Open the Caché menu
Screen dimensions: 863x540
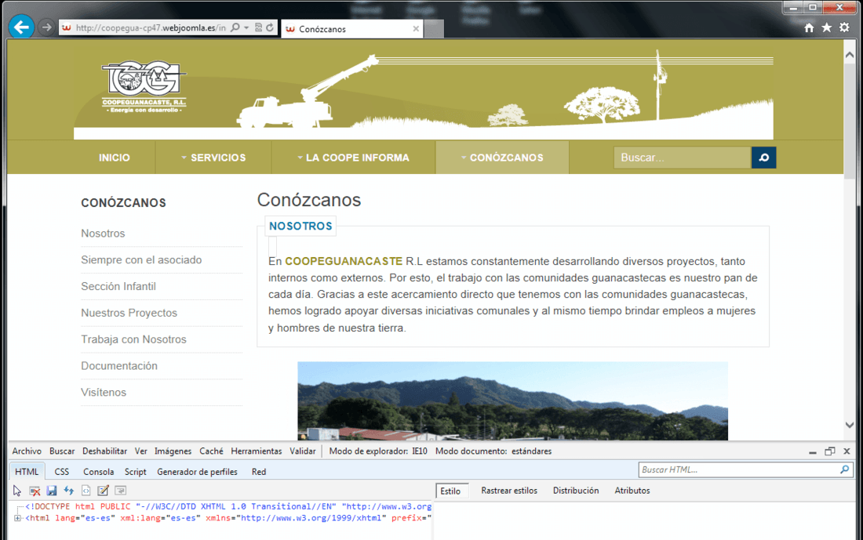pos(211,451)
